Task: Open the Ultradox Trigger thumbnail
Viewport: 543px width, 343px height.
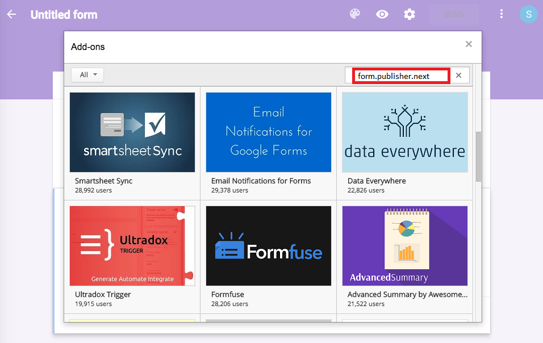Action: (x=132, y=246)
